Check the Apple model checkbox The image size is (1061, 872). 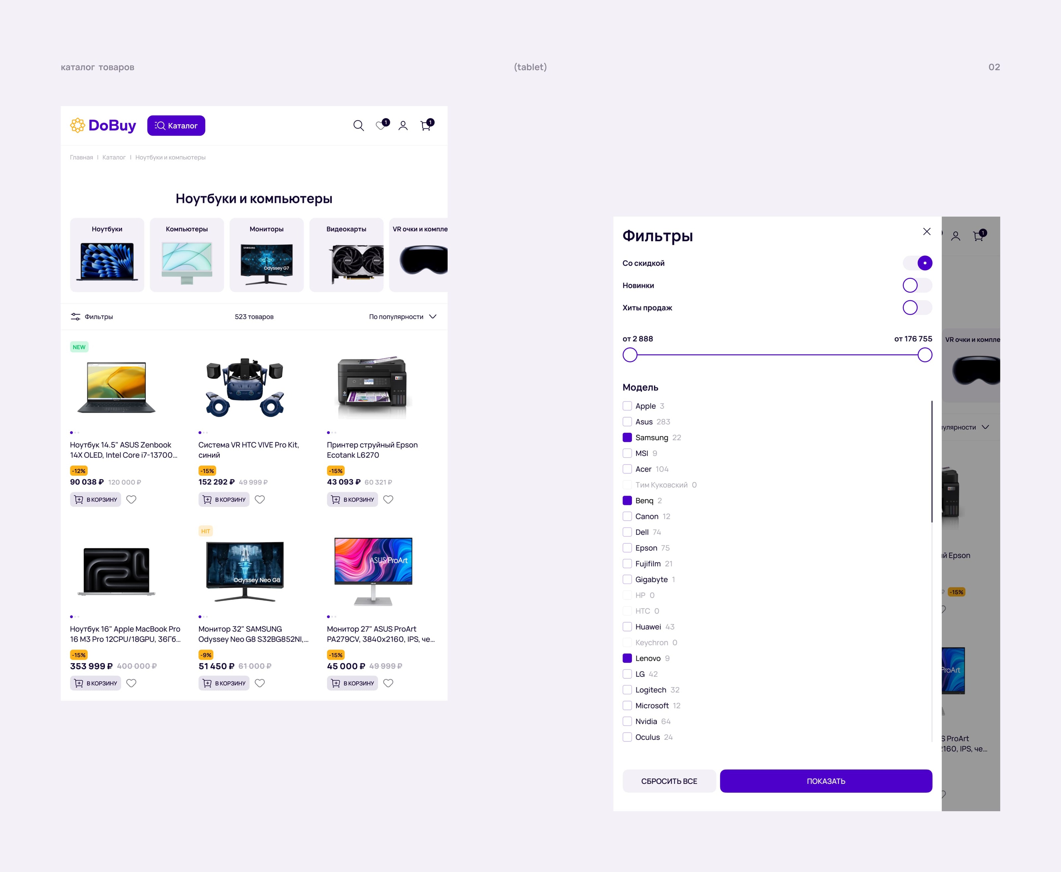point(627,406)
